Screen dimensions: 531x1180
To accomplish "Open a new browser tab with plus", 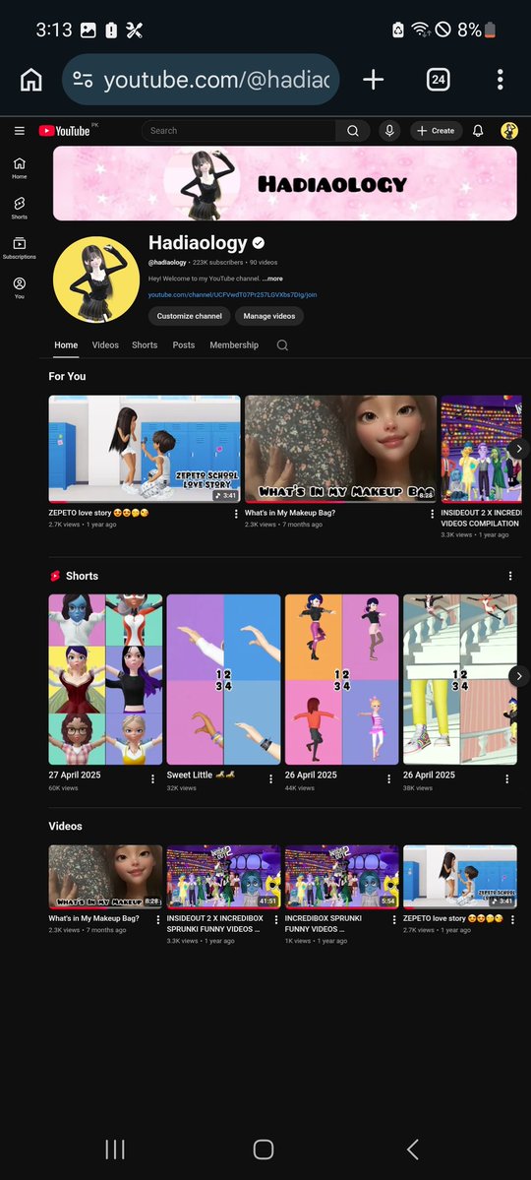I will [x=373, y=79].
